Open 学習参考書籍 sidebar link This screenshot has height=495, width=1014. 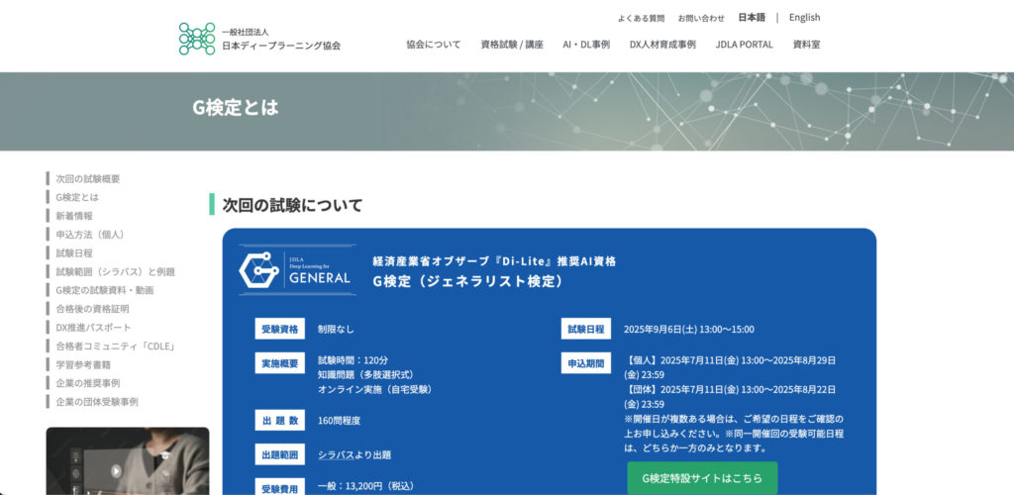click(83, 364)
